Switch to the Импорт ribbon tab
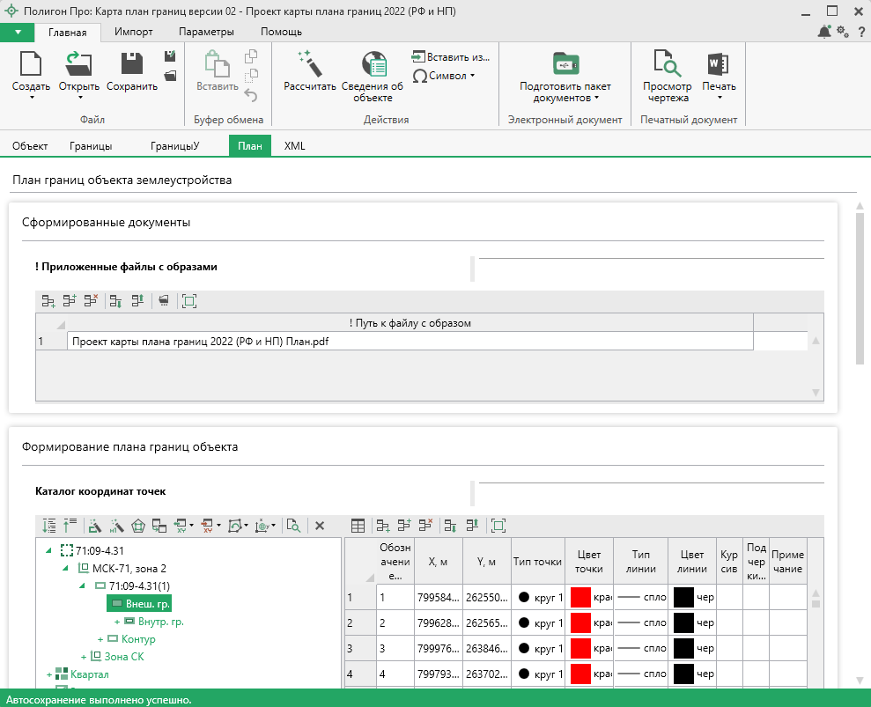 click(133, 32)
